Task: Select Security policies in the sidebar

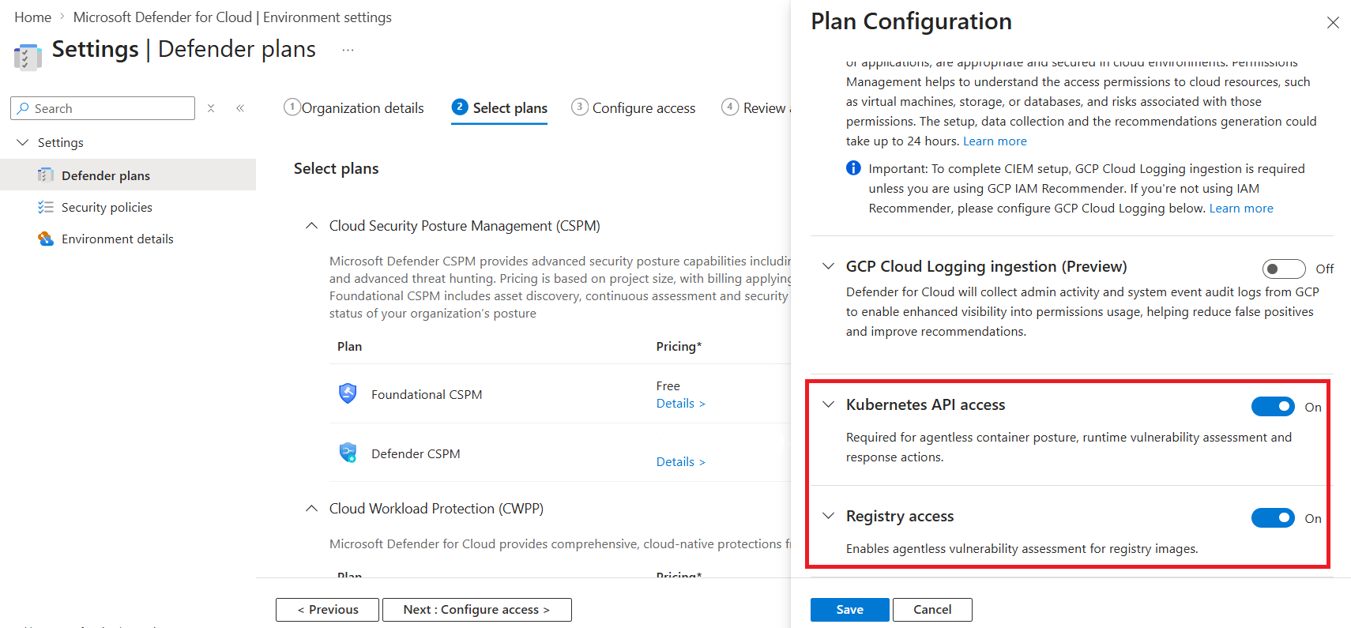Action: point(107,207)
